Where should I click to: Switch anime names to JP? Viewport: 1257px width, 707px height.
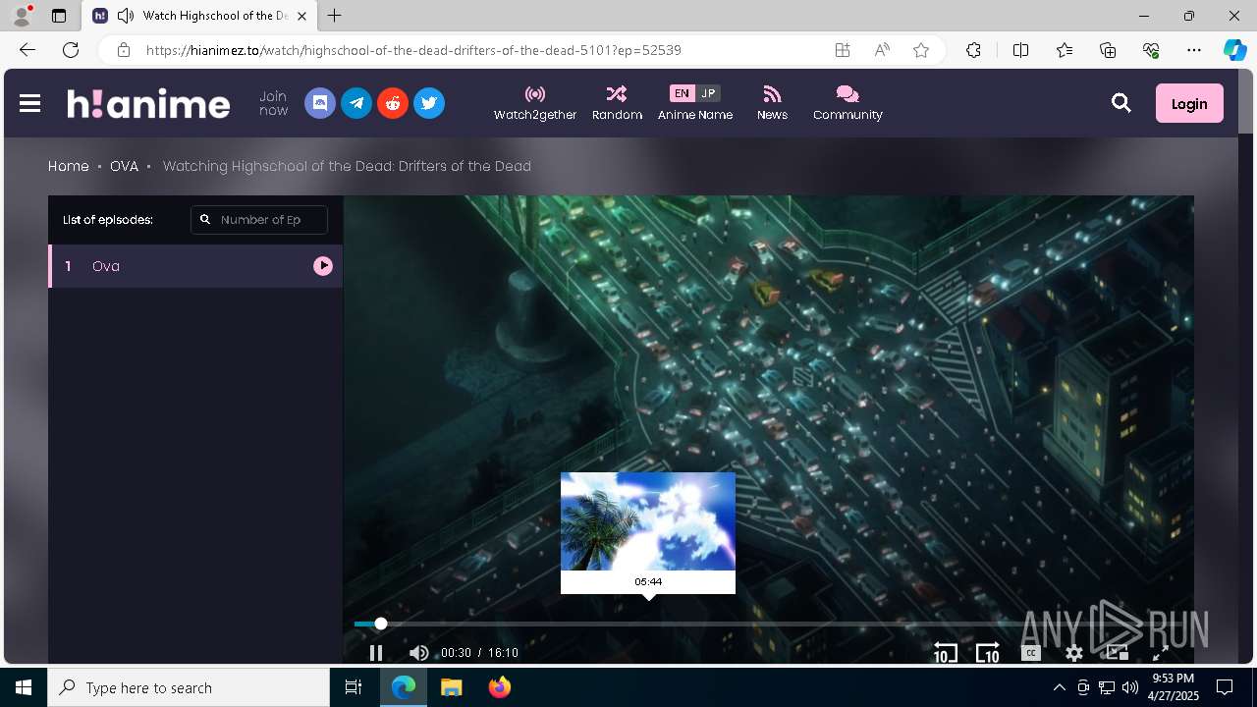pos(708,93)
